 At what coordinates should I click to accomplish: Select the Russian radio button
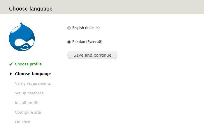pyautogui.click(x=69, y=42)
